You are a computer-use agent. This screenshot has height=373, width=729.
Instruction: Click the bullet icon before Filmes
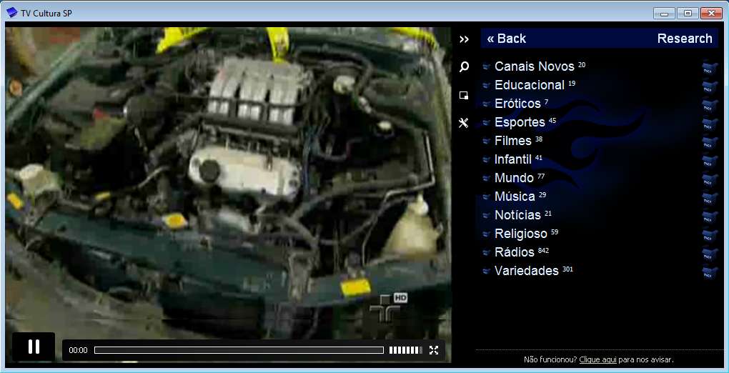tap(486, 141)
